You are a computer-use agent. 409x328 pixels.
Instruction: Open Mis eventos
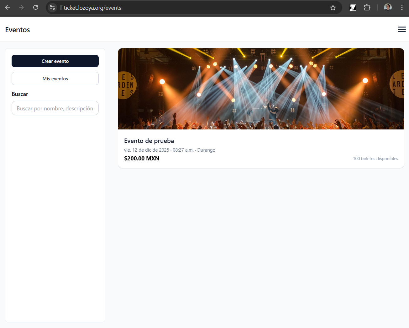(x=55, y=78)
